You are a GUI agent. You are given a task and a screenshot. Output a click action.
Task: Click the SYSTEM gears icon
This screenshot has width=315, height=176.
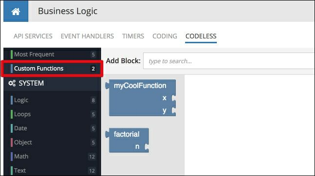pos(12,83)
